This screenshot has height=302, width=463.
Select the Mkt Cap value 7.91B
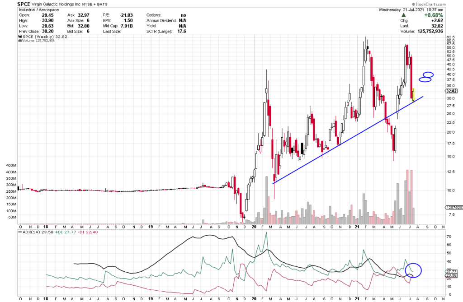pos(127,26)
